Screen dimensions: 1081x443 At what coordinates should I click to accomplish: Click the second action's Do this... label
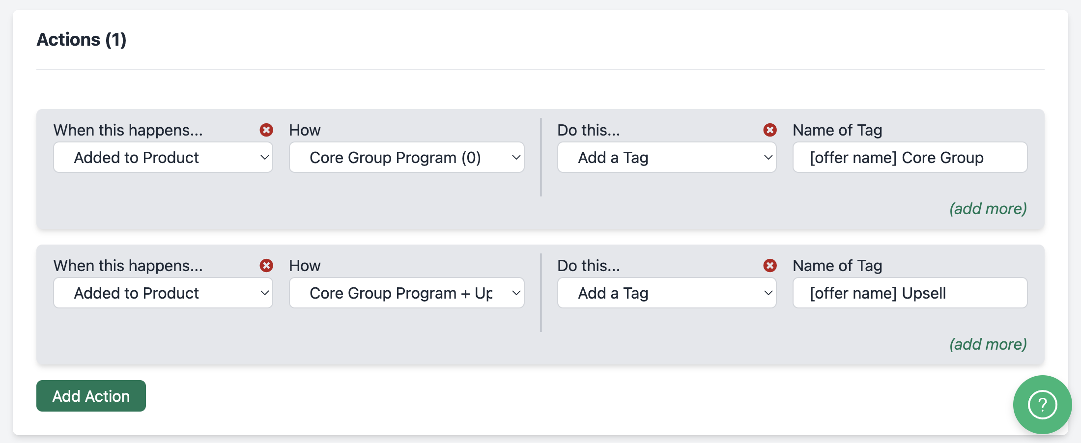[x=588, y=266]
